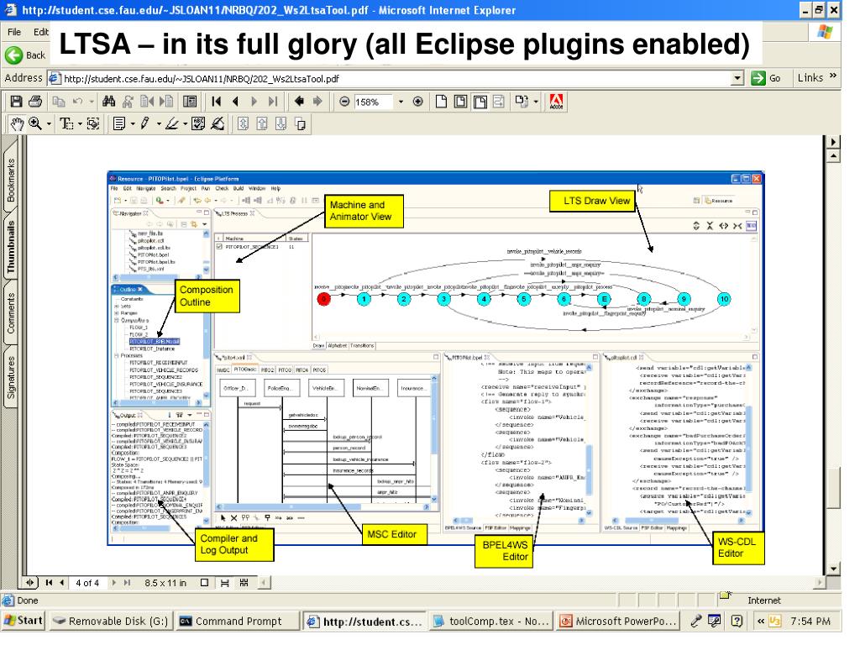Viewport: 860px width, 645px height.
Task: Select the Pencil tool
Action: pyautogui.click(x=144, y=124)
